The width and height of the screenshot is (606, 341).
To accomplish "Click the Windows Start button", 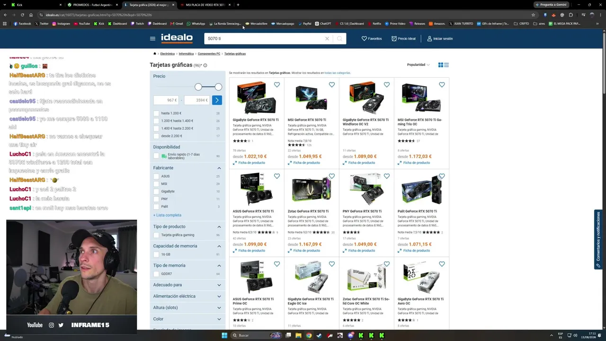I will (224, 335).
